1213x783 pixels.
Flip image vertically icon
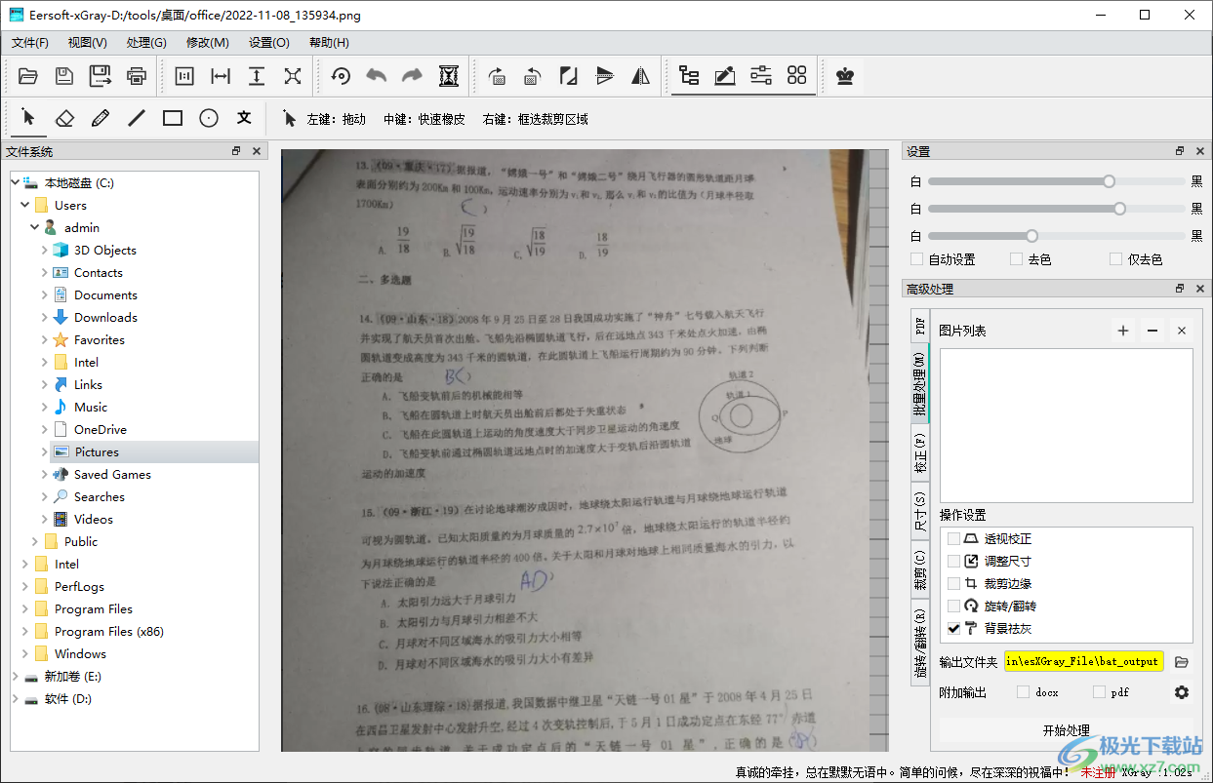569,76
